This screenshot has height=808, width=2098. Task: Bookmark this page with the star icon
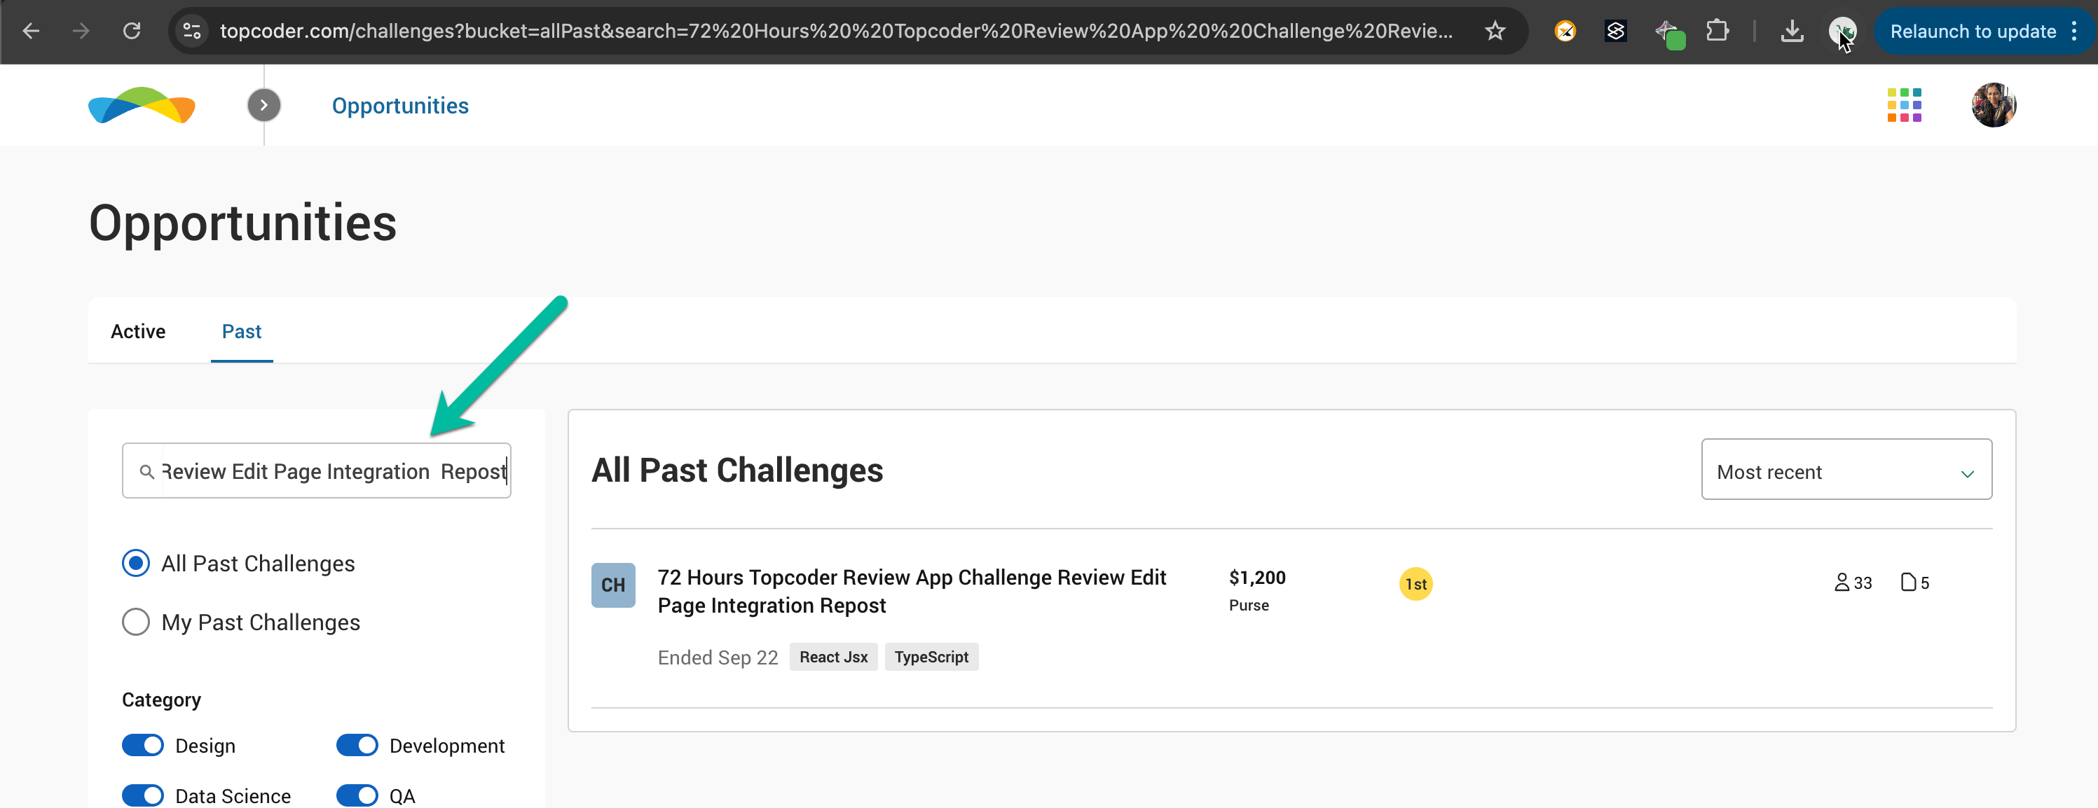click(x=1495, y=32)
